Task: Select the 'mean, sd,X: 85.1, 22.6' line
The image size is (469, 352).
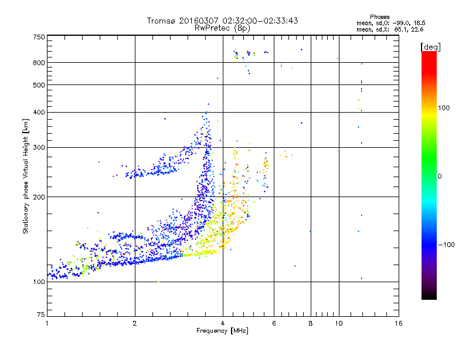Action: point(390,29)
